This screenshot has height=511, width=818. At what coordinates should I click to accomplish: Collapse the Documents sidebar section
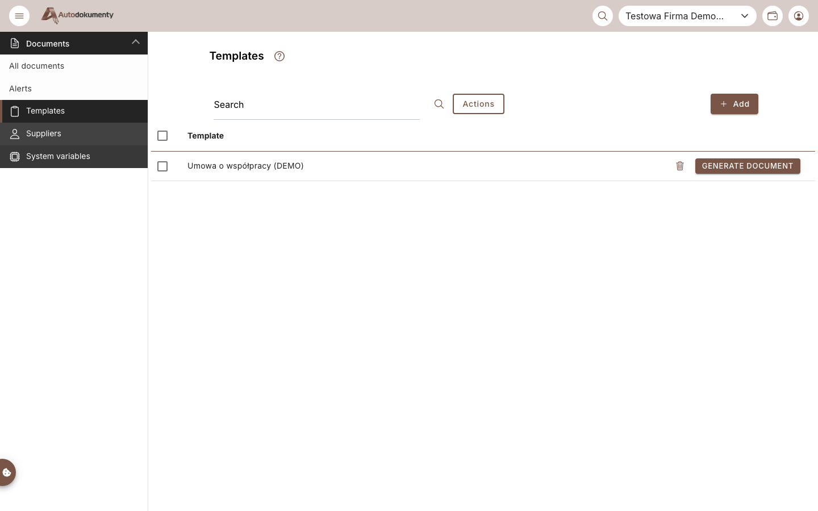point(74,43)
